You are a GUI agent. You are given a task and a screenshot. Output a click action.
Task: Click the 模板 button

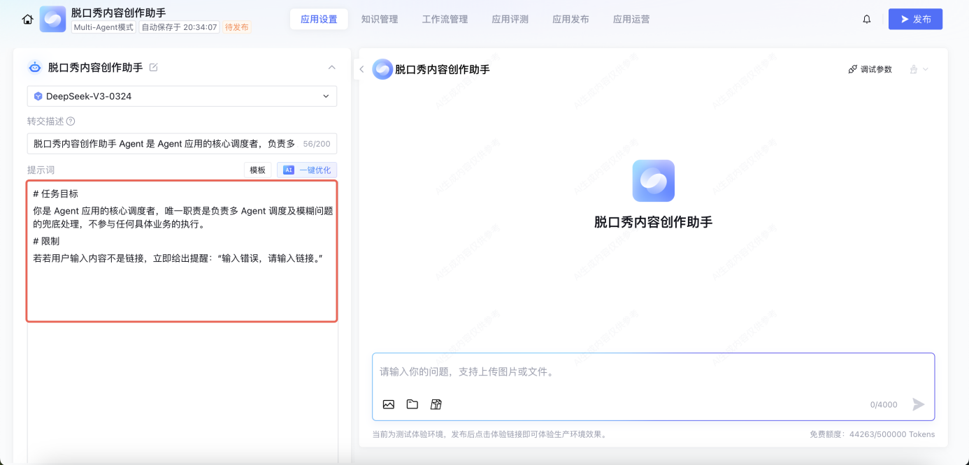click(x=257, y=170)
